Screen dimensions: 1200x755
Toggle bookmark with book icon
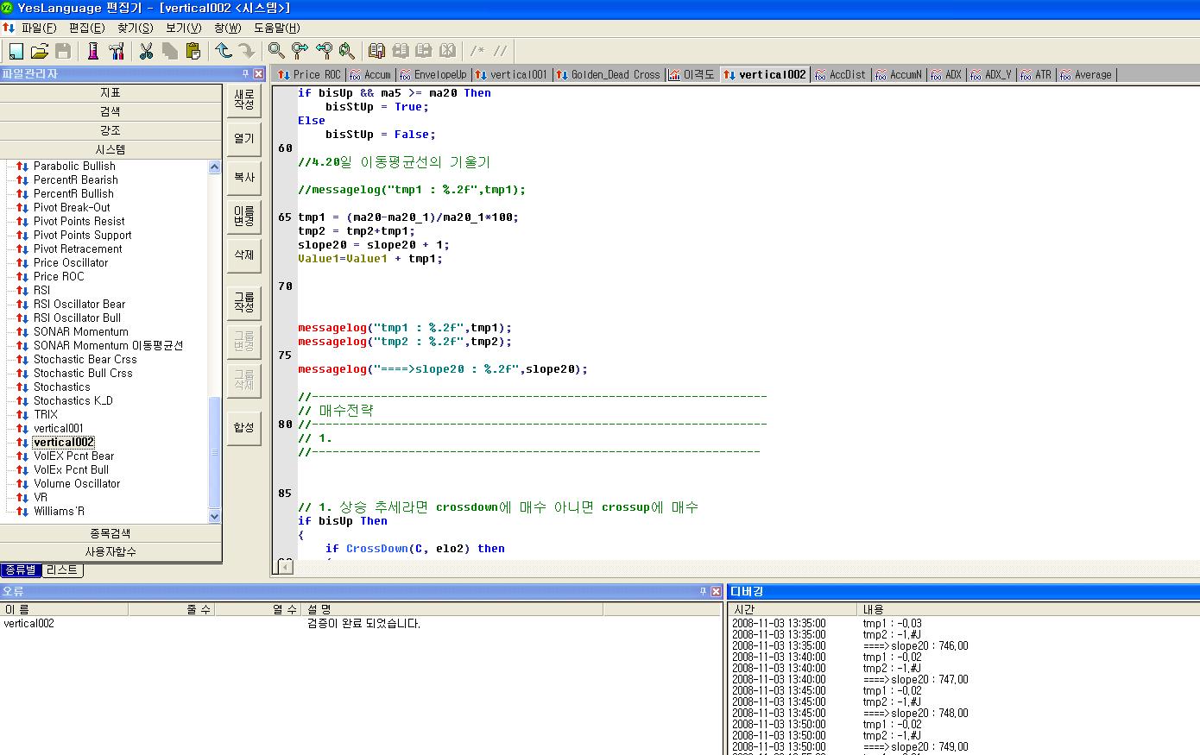pyautogui.click(x=376, y=51)
